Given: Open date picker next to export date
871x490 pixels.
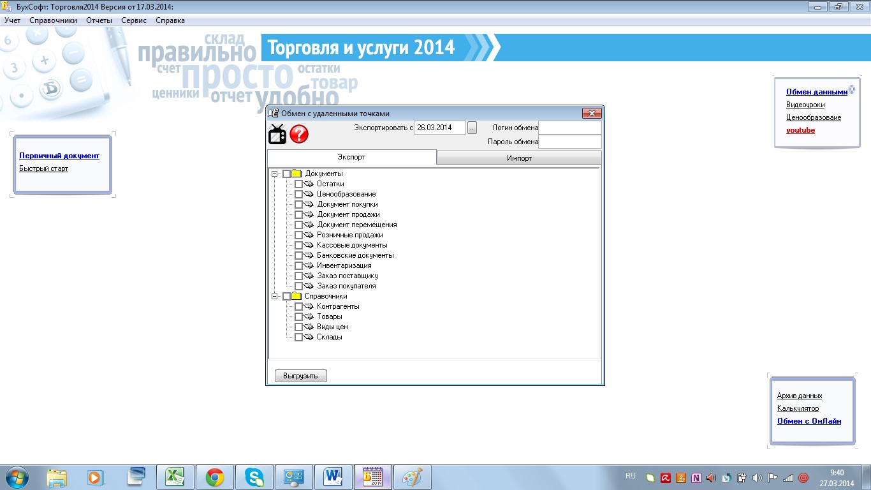Looking at the screenshot, I should tap(472, 128).
